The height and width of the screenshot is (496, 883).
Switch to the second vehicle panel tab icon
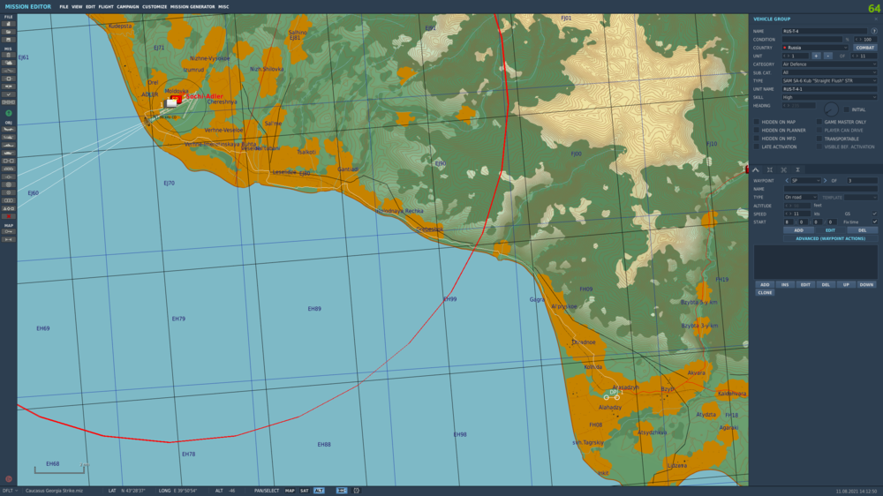pos(770,169)
